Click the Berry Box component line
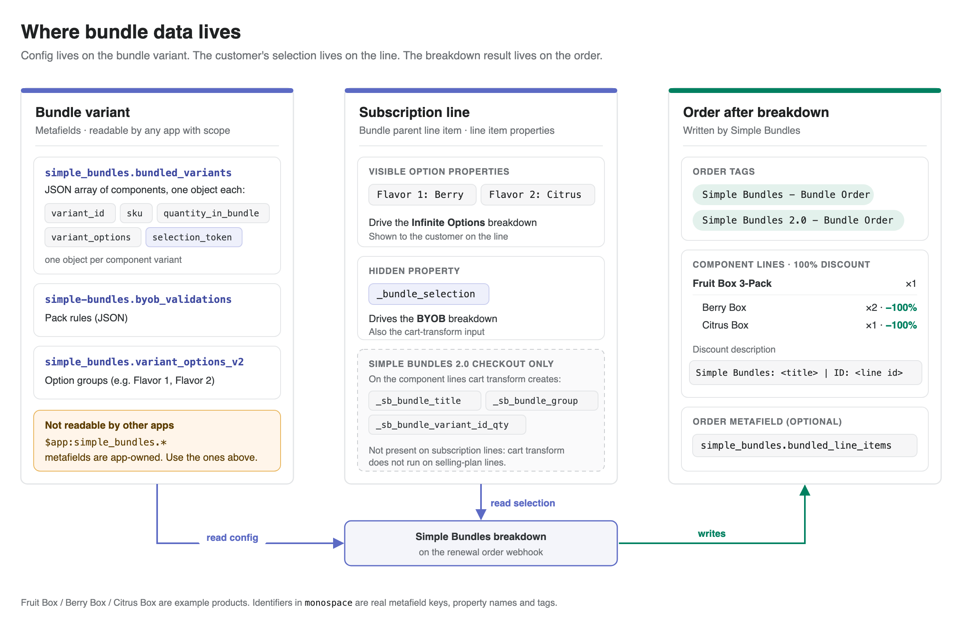 [x=809, y=308]
